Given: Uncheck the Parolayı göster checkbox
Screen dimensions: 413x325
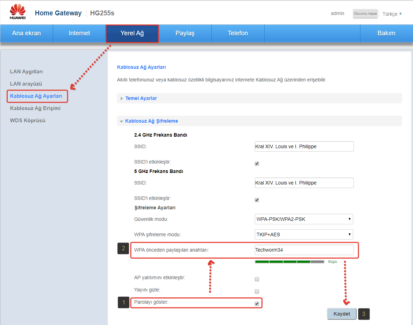Looking at the screenshot, I should click(257, 304).
